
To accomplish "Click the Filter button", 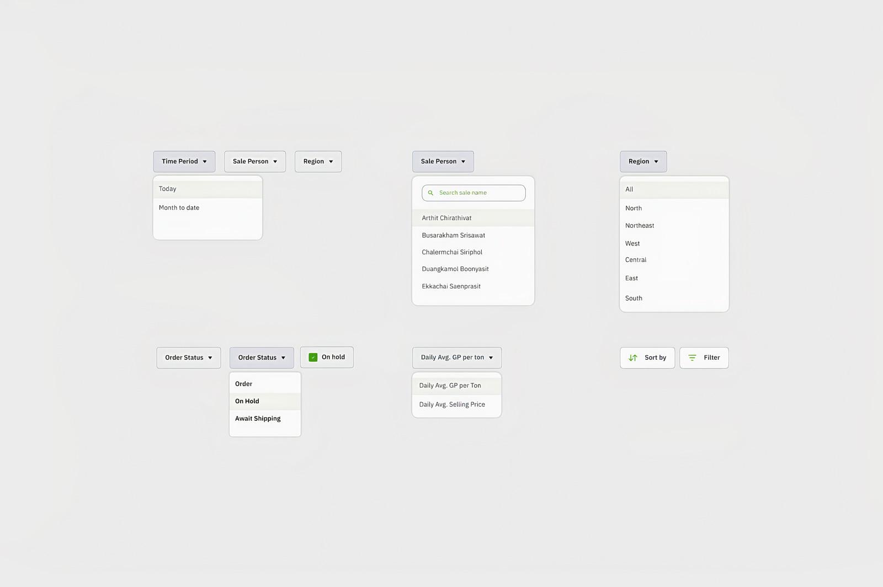I will tap(704, 357).
